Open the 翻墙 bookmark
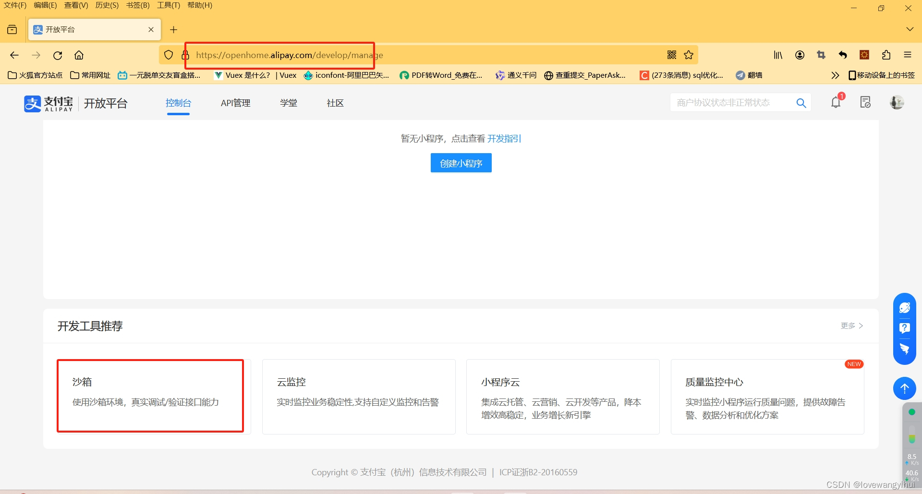922x494 pixels. click(x=749, y=75)
